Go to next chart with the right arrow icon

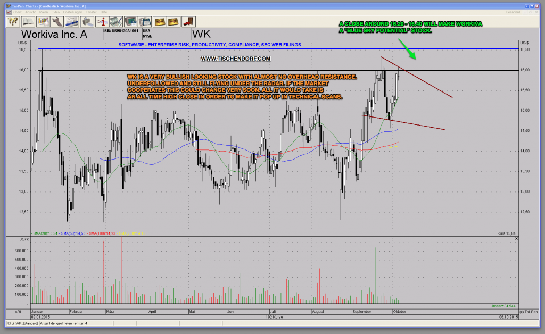click(x=175, y=21)
